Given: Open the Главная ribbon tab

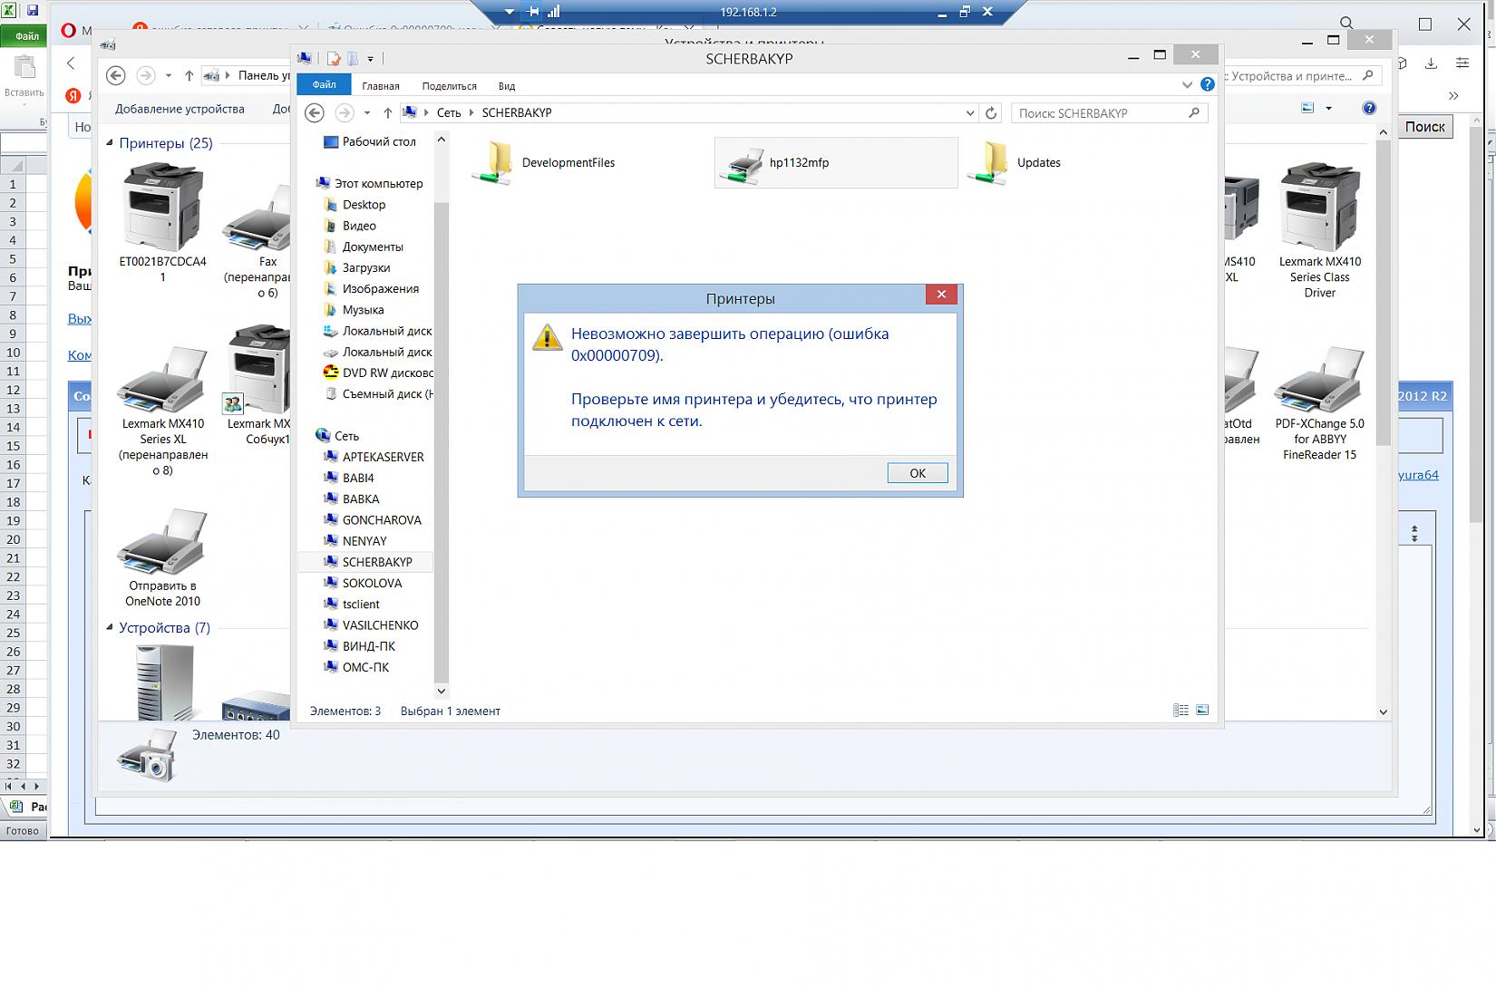Looking at the screenshot, I should 381,86.
